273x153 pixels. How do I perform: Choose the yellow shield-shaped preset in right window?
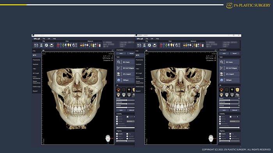pos(237,90)
